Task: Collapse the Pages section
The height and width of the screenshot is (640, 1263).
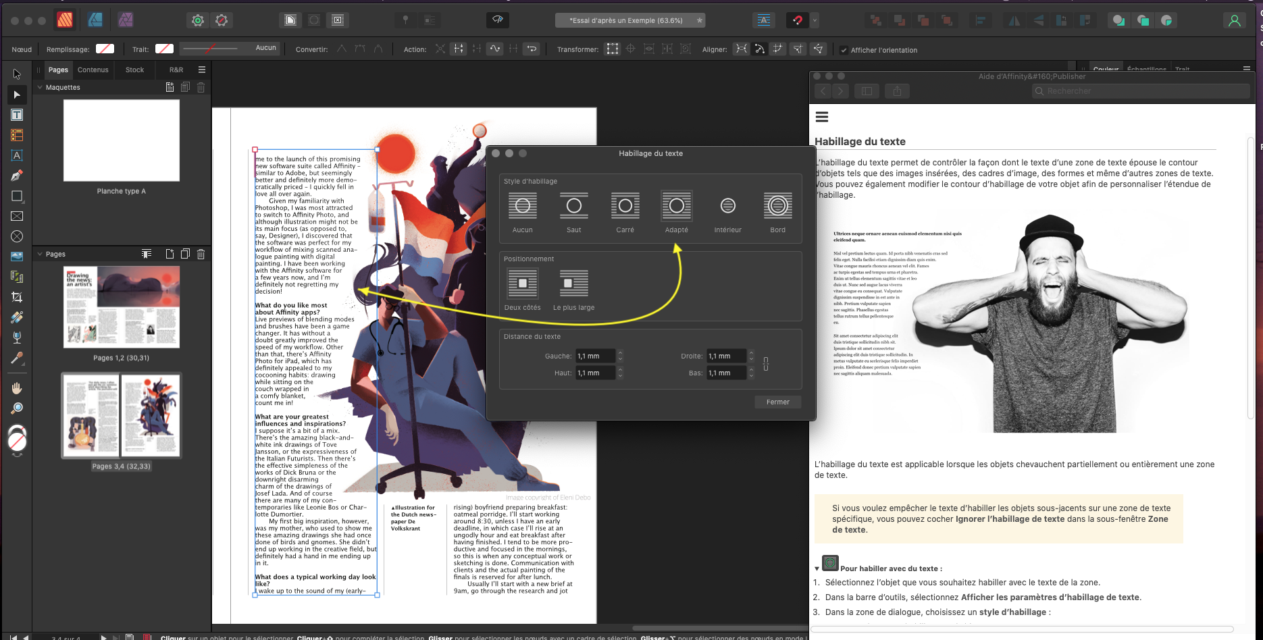Action: tap(40, 254)
